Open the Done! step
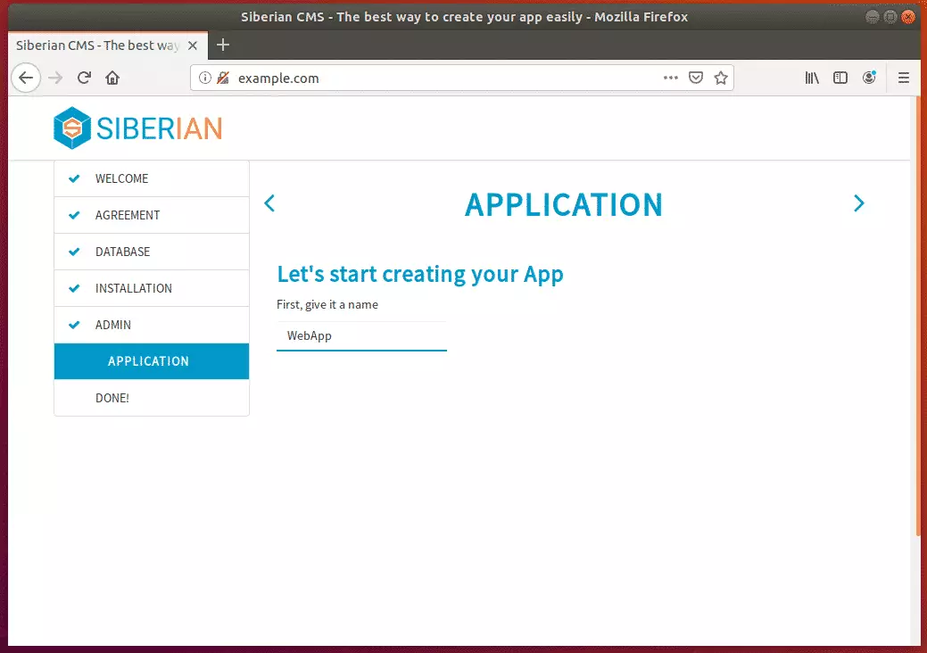927x653 pixels. (152, 398)
